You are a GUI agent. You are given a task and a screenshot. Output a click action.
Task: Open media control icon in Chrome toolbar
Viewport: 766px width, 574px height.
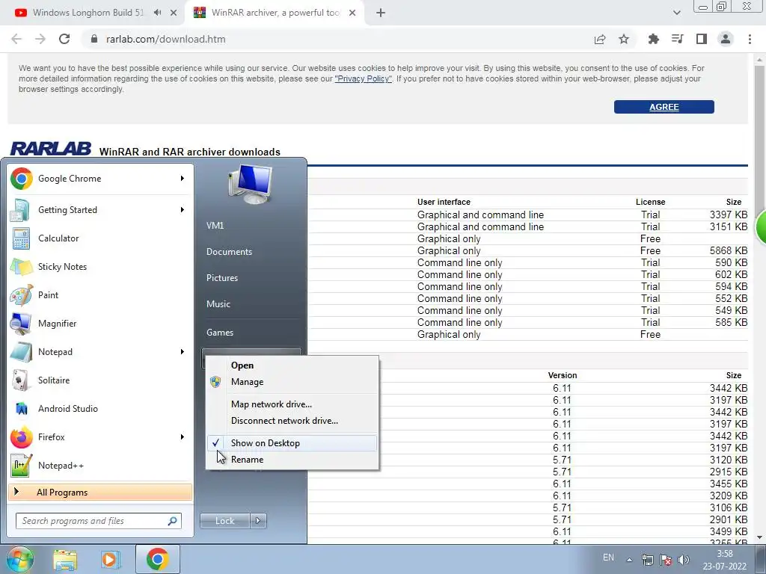678,39
